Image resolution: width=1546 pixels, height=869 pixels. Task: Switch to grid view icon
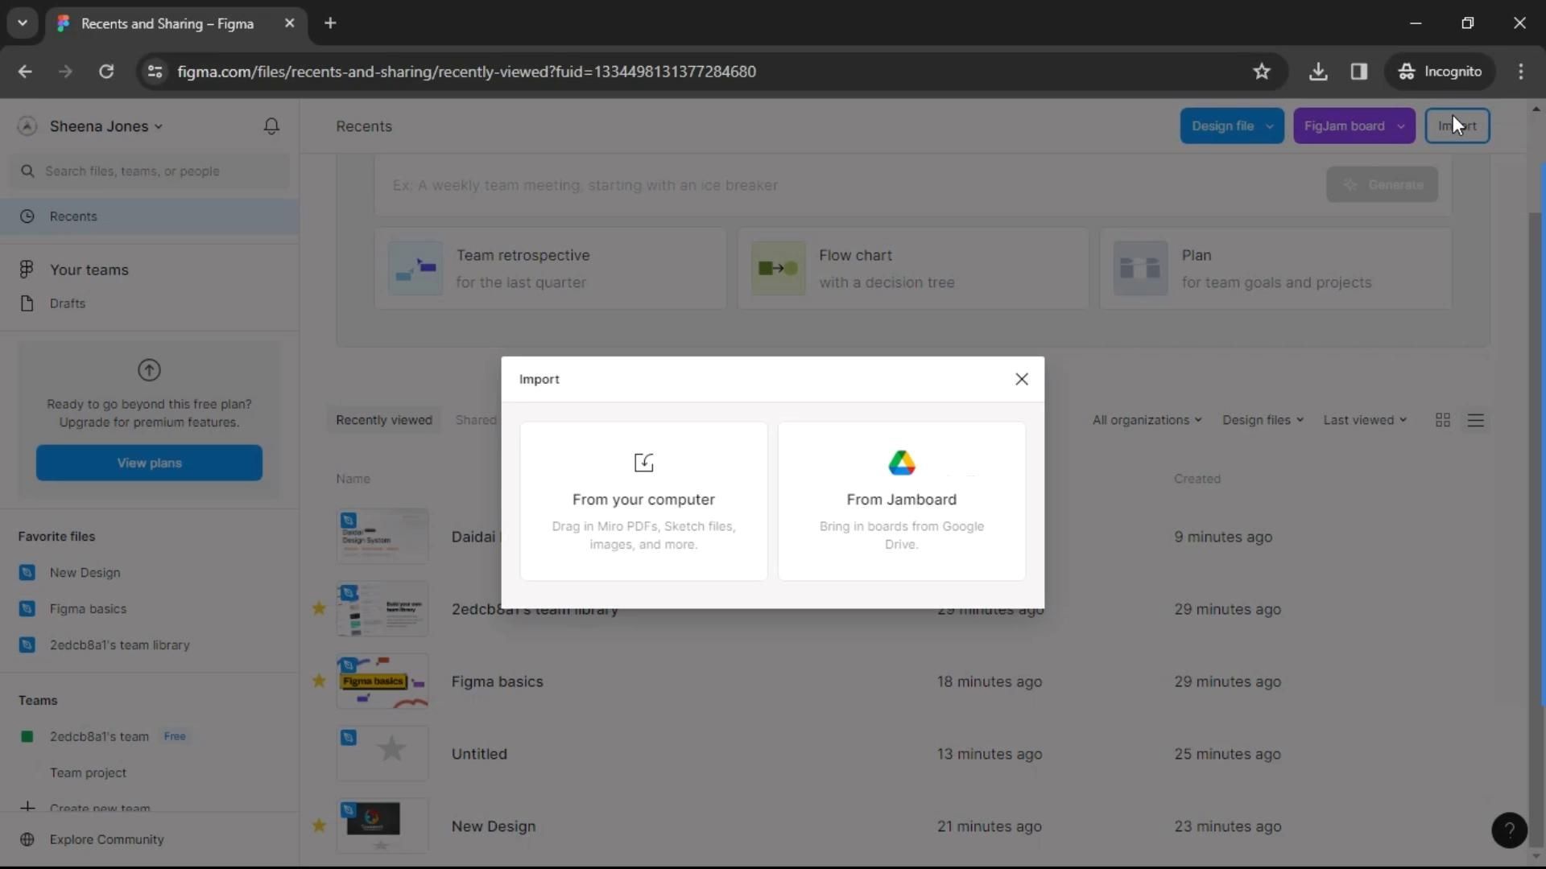click(x=1442, y=420)
